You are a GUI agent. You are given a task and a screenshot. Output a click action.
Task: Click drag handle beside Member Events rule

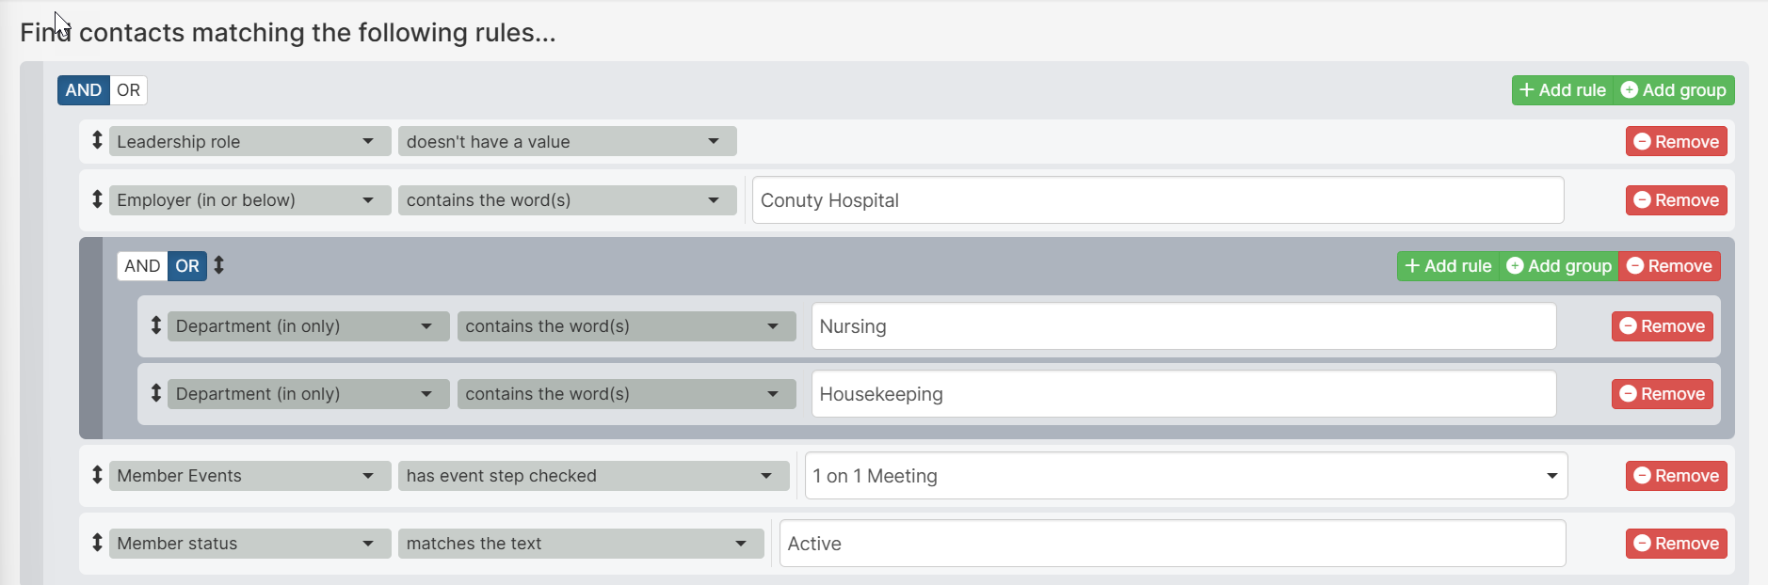point(97,475)
